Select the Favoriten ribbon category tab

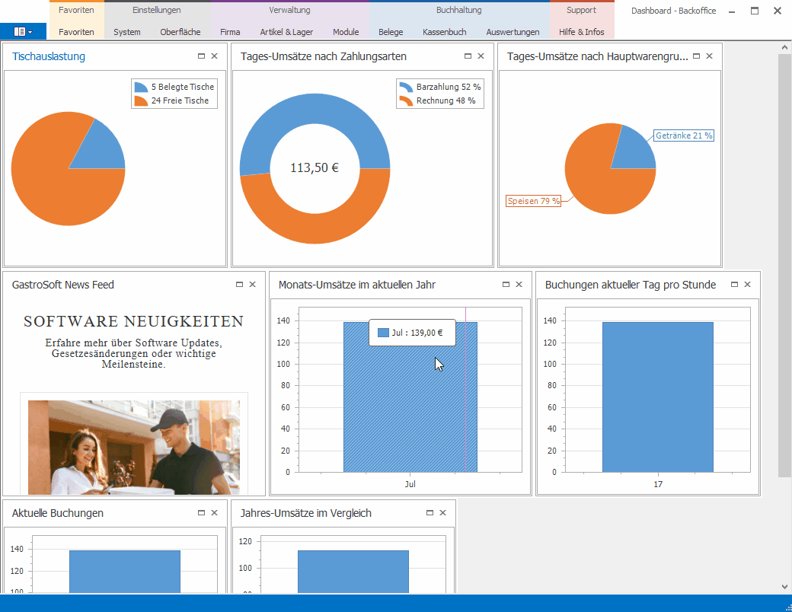pos(76,10)
